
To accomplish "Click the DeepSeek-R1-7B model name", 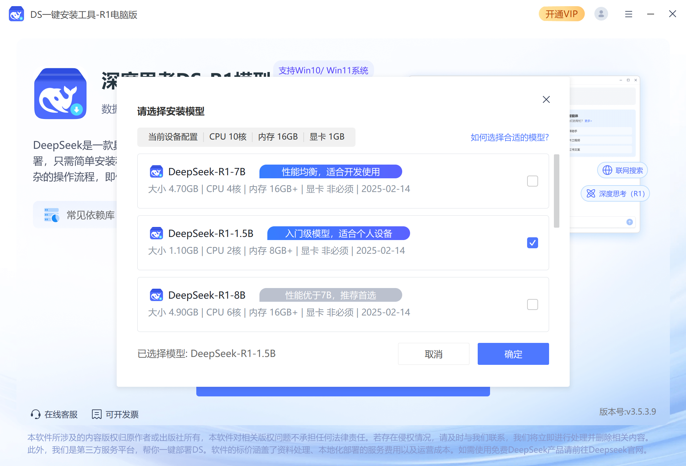I will pyautogui.click(x=207, y=171).
